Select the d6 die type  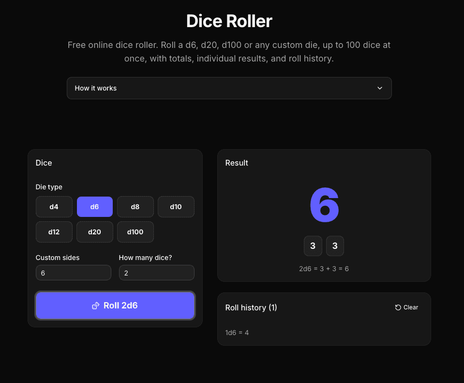click(95, 207)
